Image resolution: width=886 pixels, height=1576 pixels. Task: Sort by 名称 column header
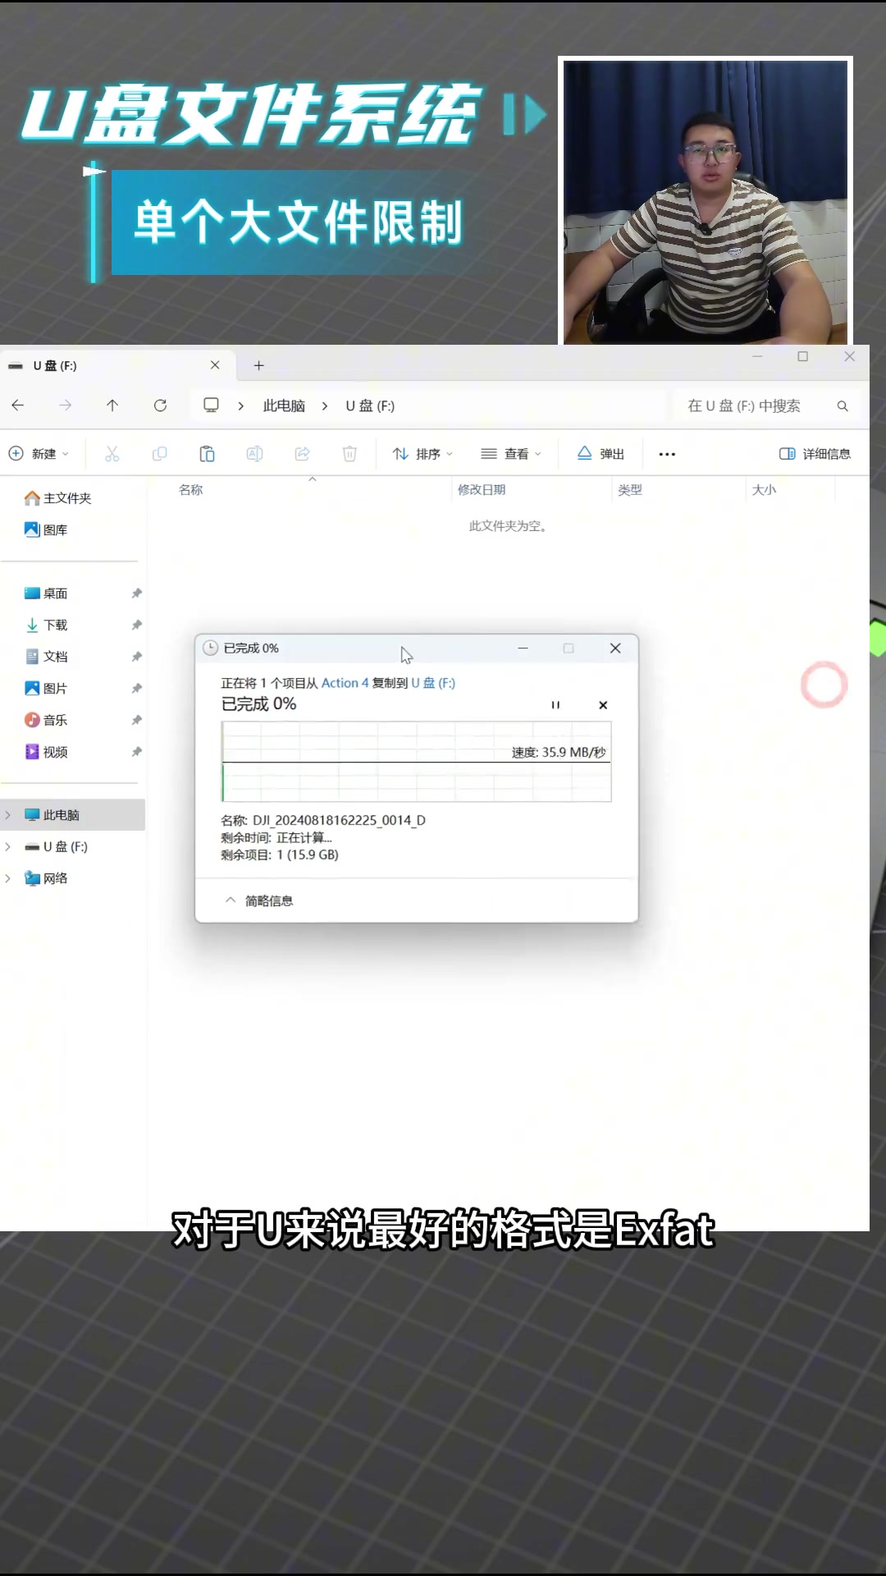191,490
